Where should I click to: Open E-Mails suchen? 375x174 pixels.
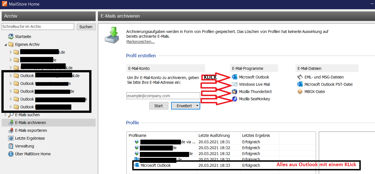point(27,115)
